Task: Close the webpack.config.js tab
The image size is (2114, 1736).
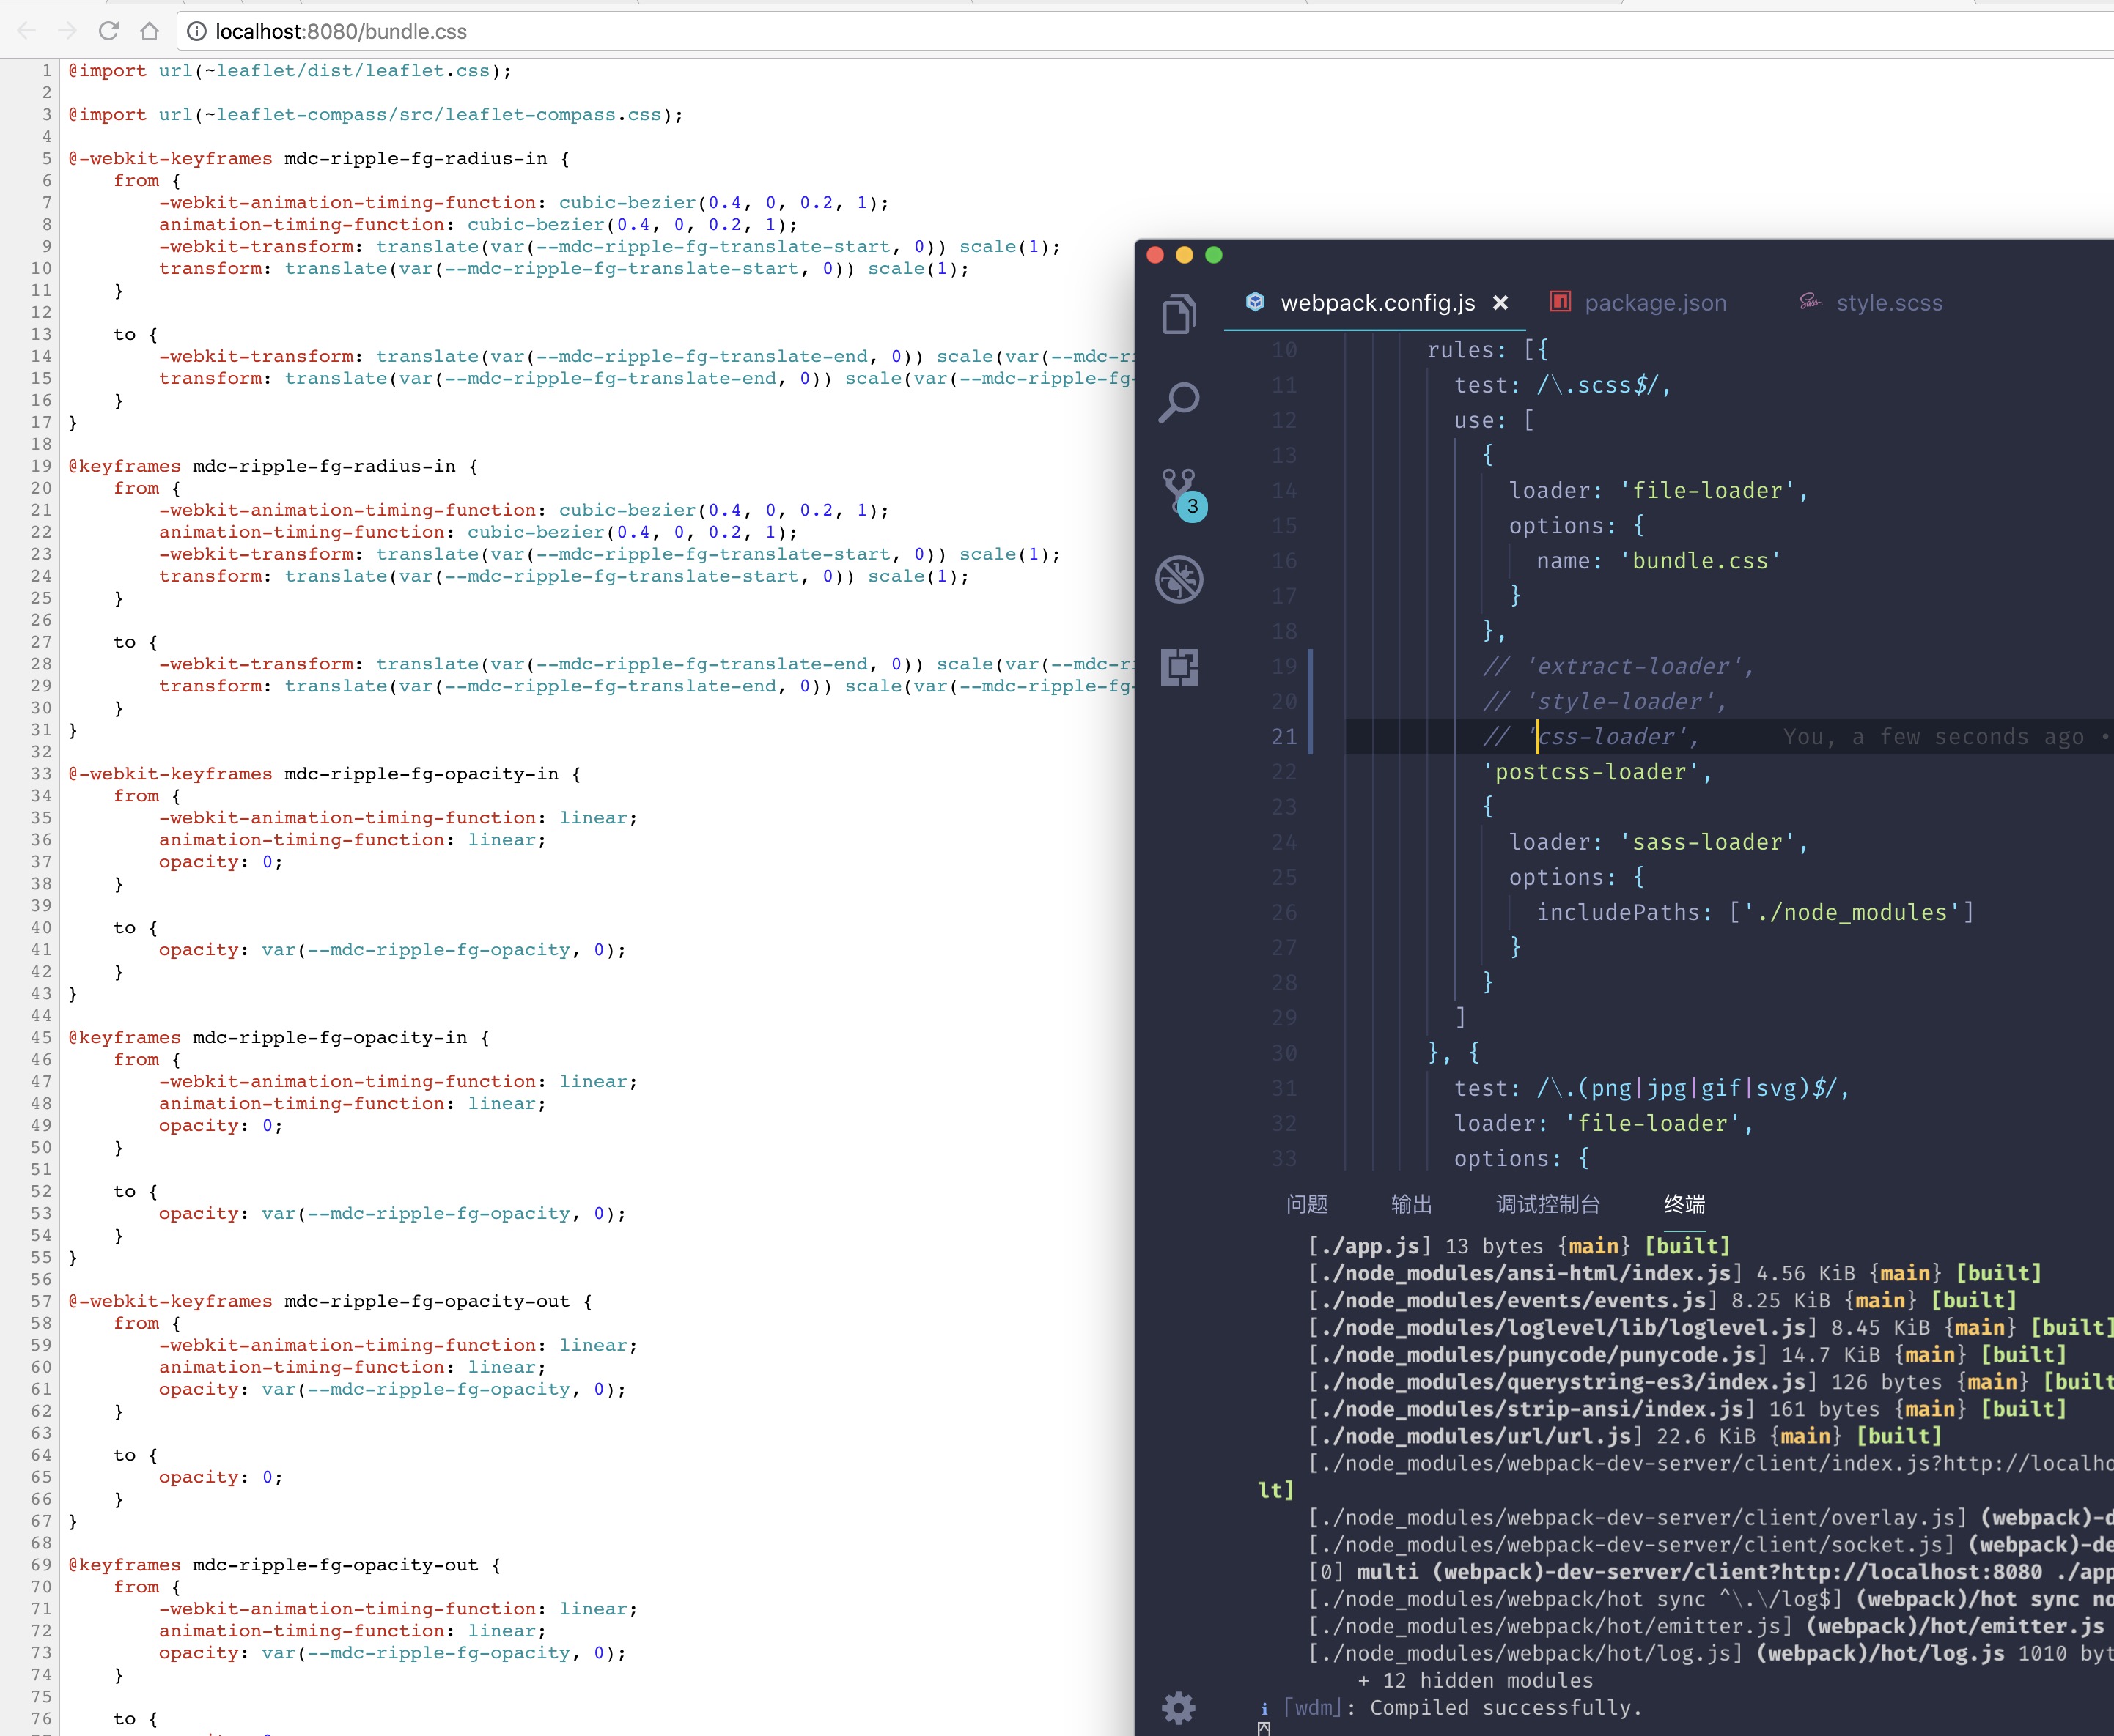Action: [1500, 303]
